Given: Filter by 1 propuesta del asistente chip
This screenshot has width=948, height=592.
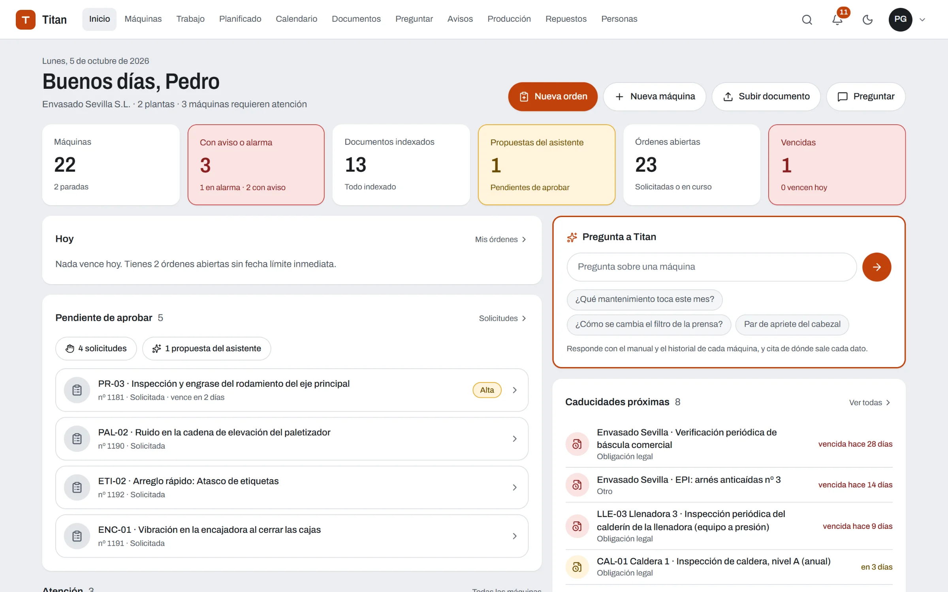Looking at the screenshot, I should click(207, 348).
